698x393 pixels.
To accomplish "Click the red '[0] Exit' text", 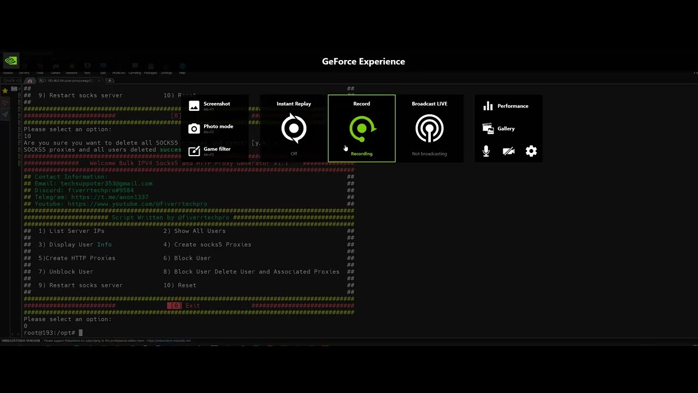I will [x=184, y=306].
